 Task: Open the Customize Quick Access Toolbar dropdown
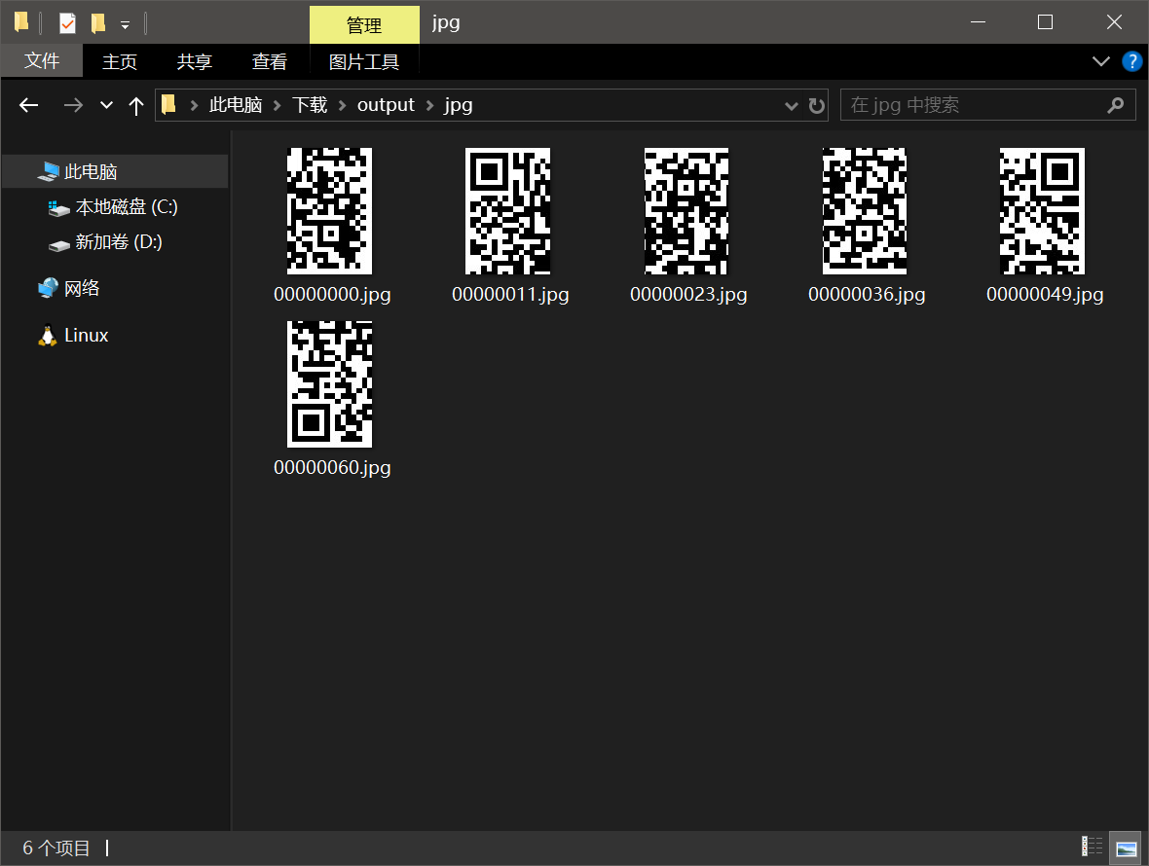(125, 24)
